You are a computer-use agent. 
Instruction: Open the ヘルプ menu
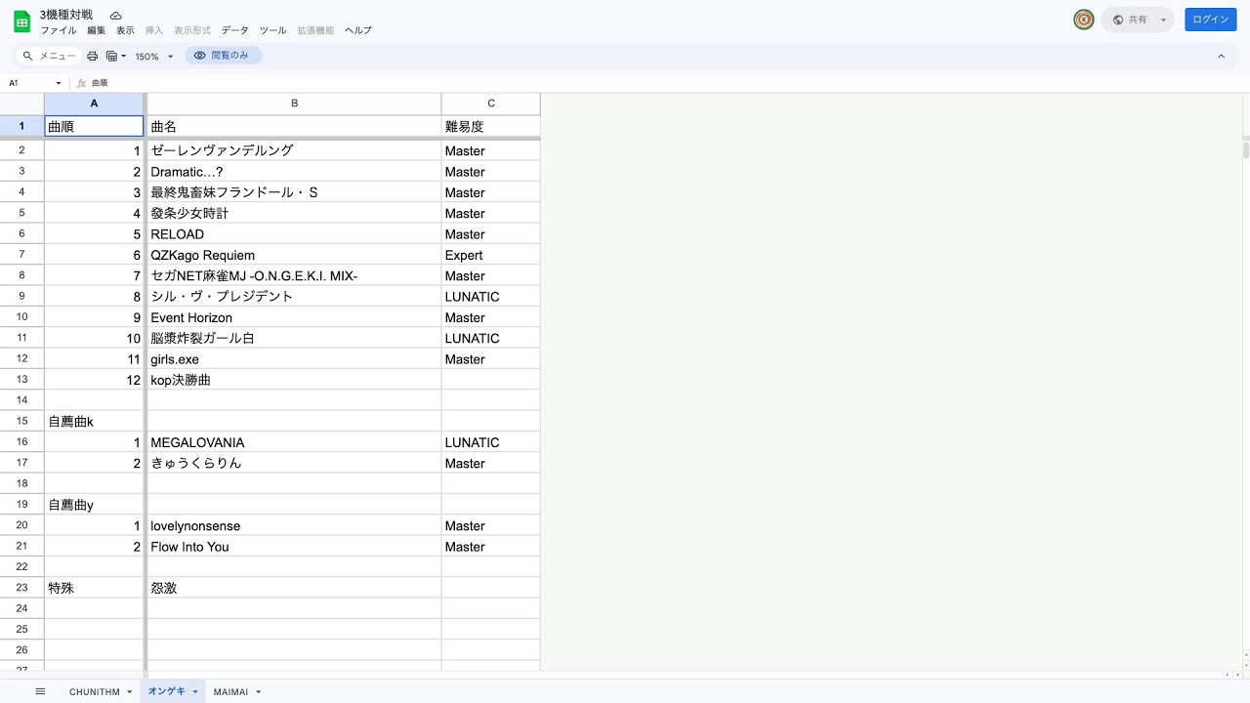[x=358, y=30]
